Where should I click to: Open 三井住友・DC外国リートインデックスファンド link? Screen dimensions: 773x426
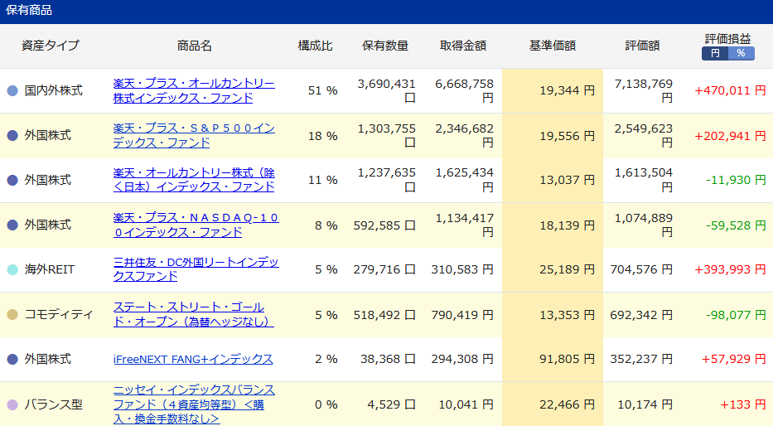point(196,269)
